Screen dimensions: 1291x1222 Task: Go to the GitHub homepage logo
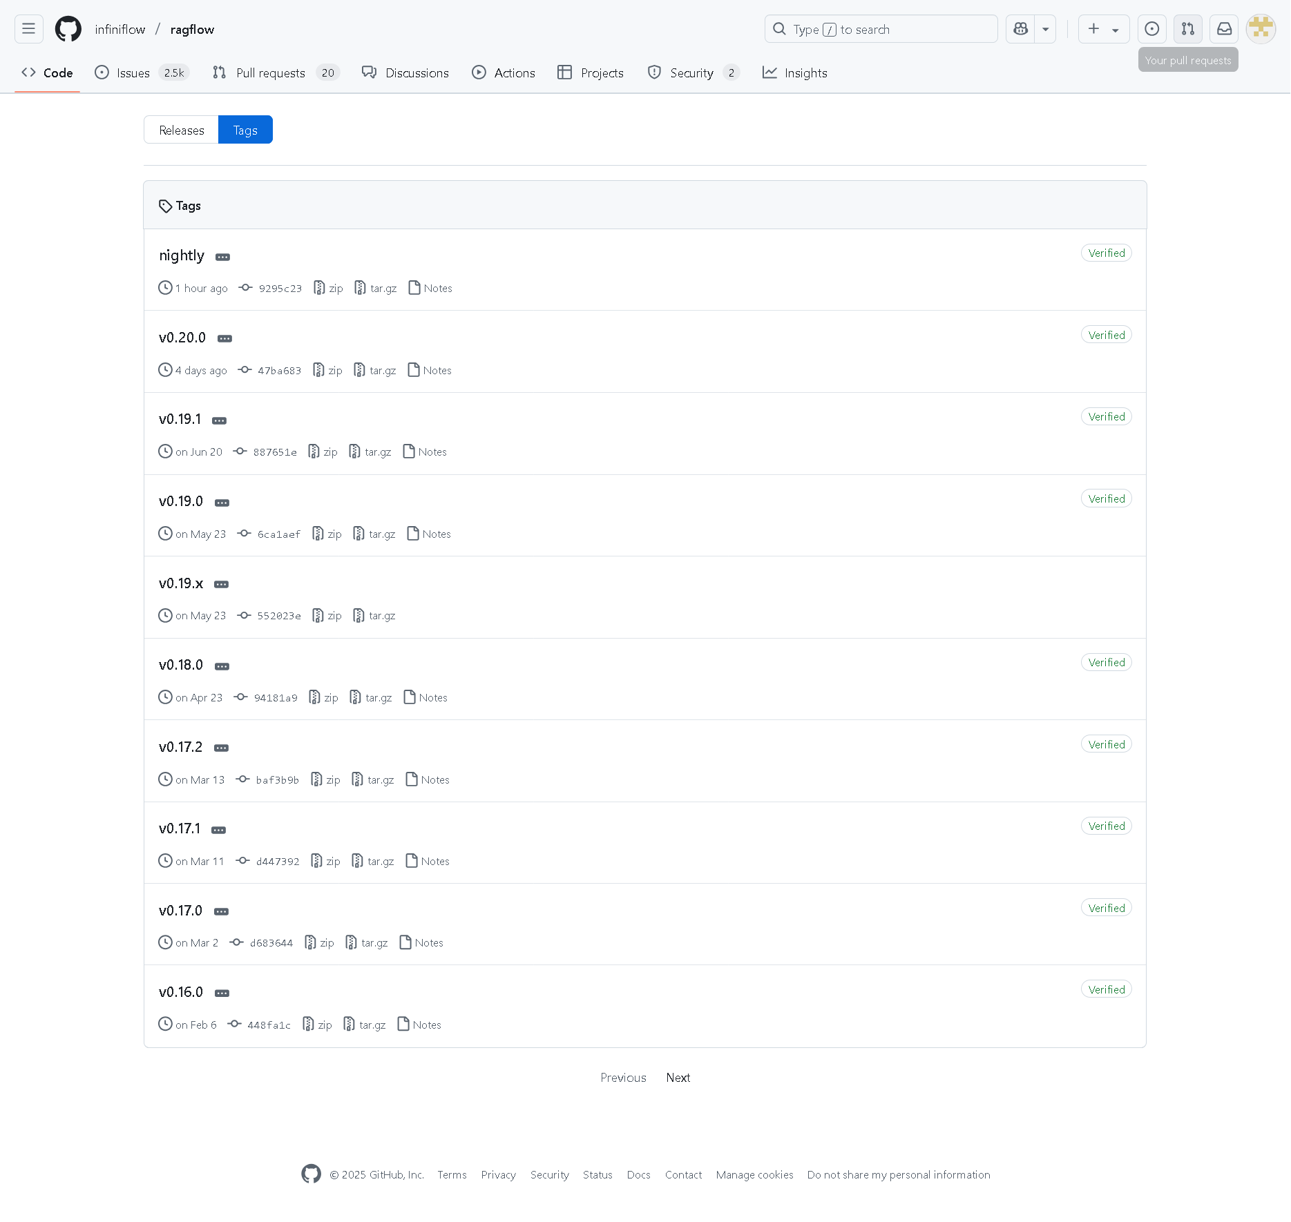coord(68,29)
